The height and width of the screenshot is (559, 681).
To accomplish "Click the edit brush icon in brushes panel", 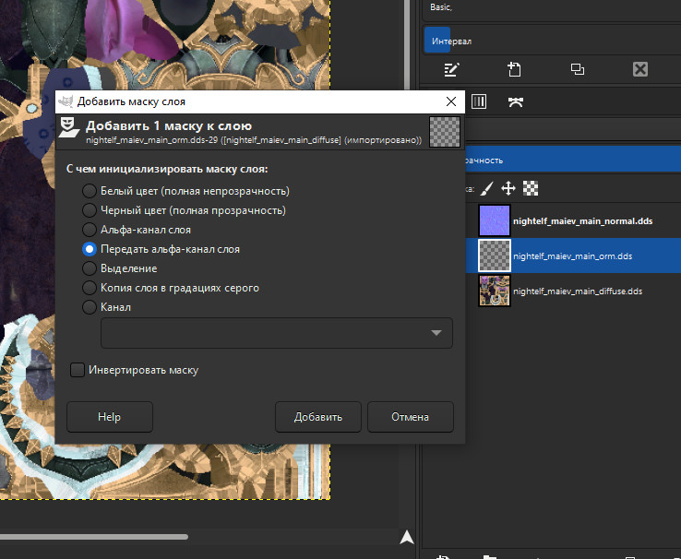I will [x=451, y=69].
